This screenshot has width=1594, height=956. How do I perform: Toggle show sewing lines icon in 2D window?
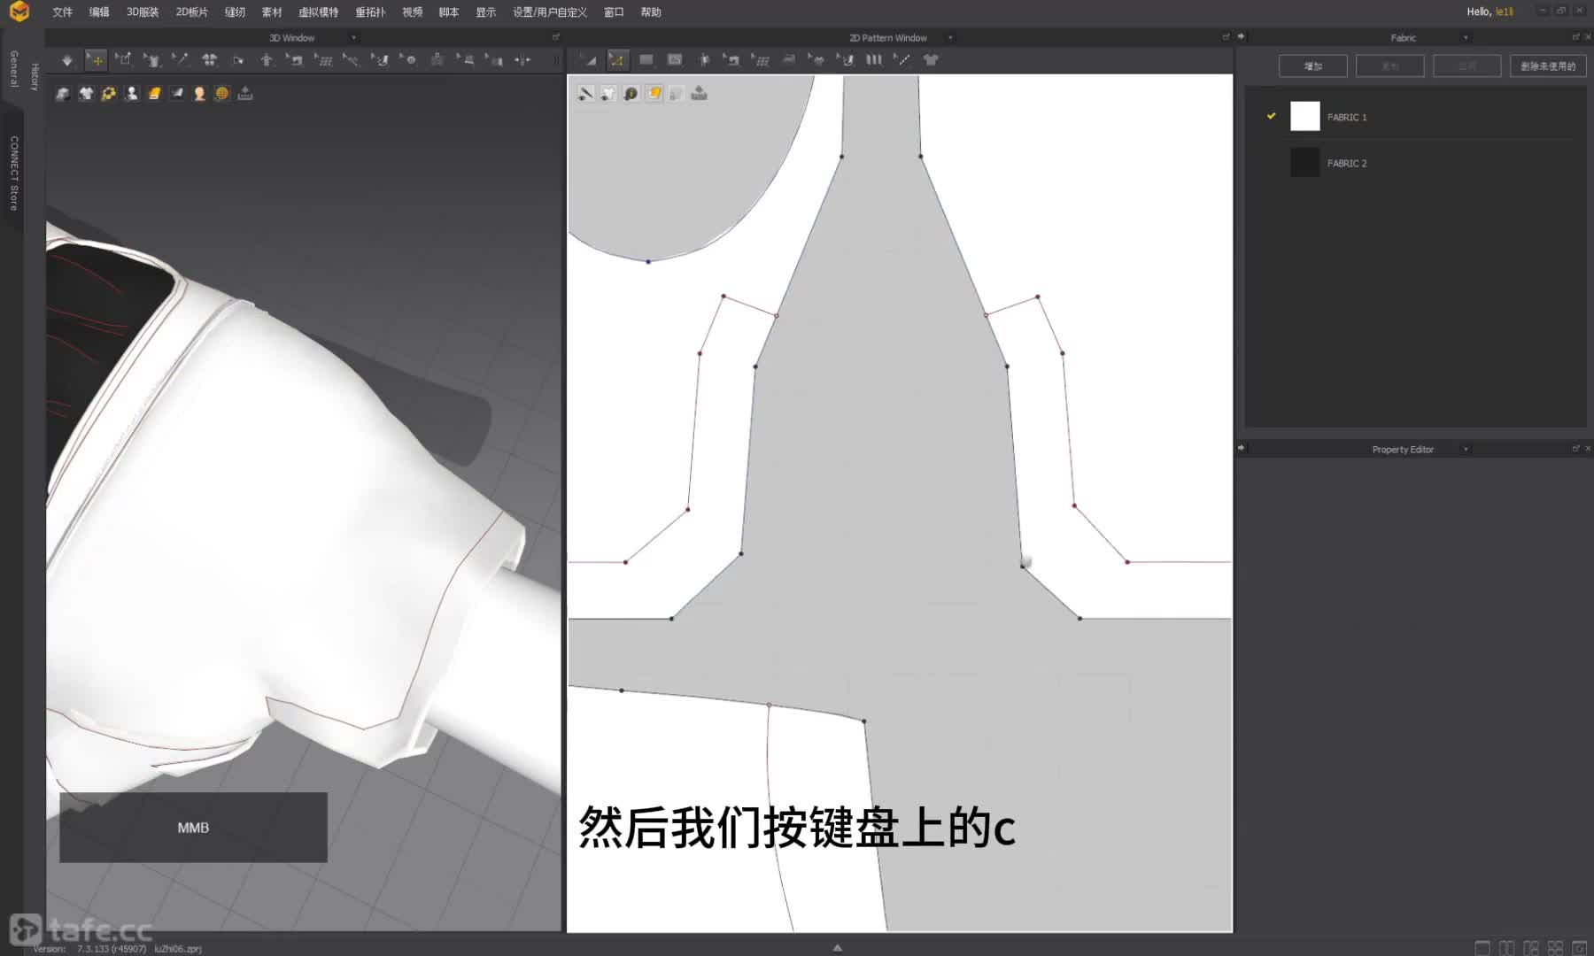[x=585, y=94]
